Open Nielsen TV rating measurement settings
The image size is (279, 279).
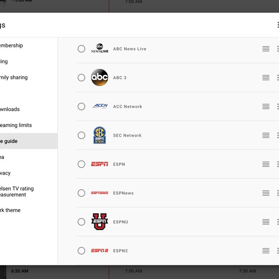(29, 191)
